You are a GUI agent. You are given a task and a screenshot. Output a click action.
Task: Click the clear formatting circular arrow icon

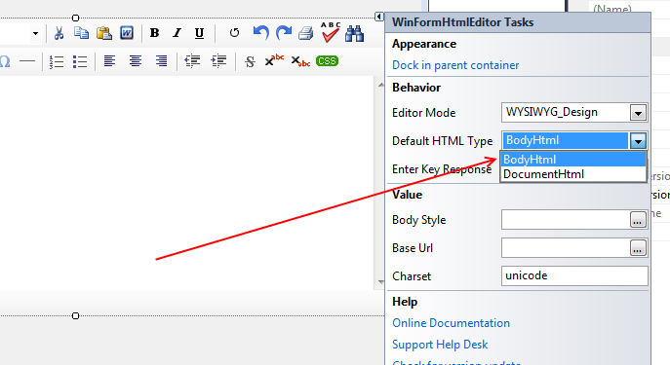pos(234,33)
